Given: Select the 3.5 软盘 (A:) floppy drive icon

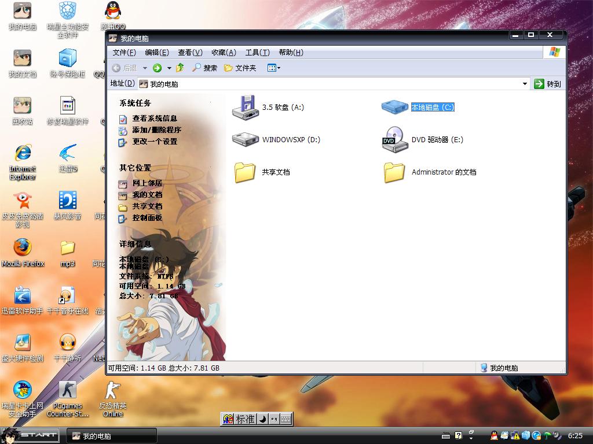Looking at the screenshot, I should 246,108.
